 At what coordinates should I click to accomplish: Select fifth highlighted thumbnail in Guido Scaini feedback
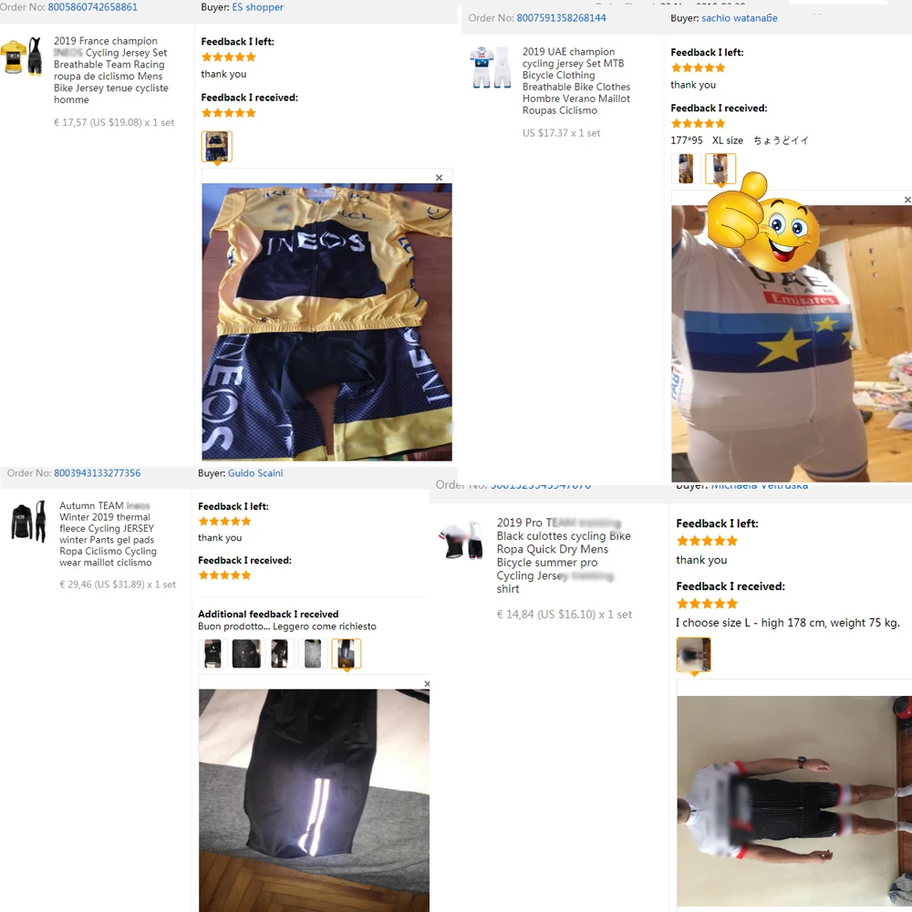tap(346, 653)
